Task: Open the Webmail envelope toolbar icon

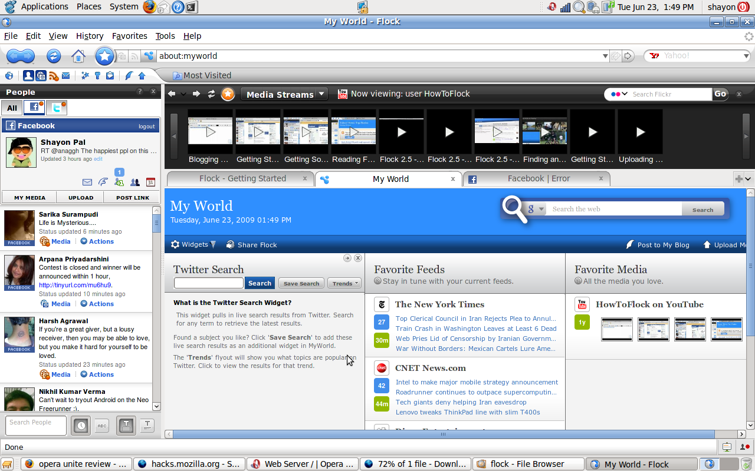Action: click(x=66, y=75)
